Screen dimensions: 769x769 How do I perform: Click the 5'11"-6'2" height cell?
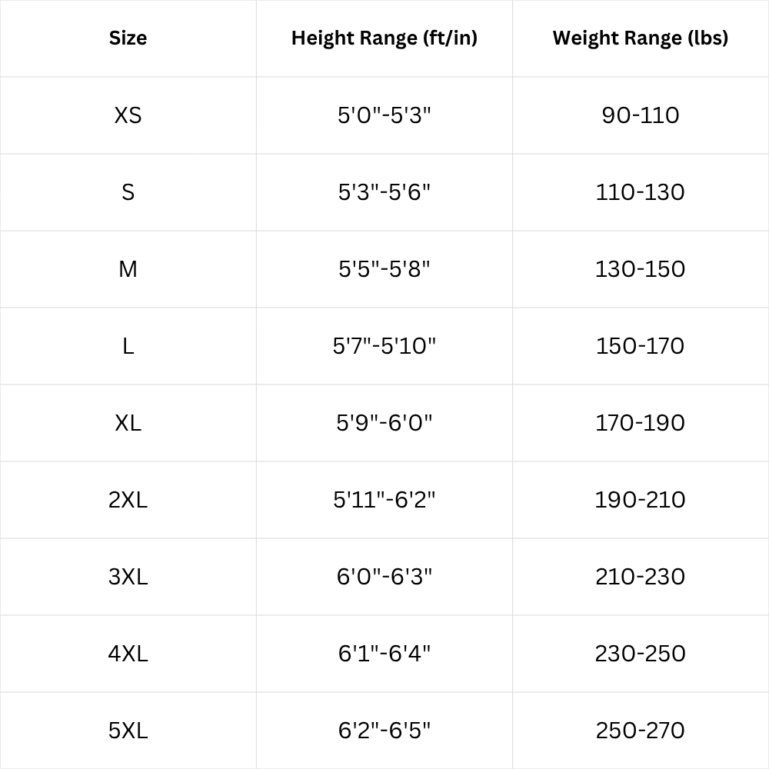[x=384, y=500]
